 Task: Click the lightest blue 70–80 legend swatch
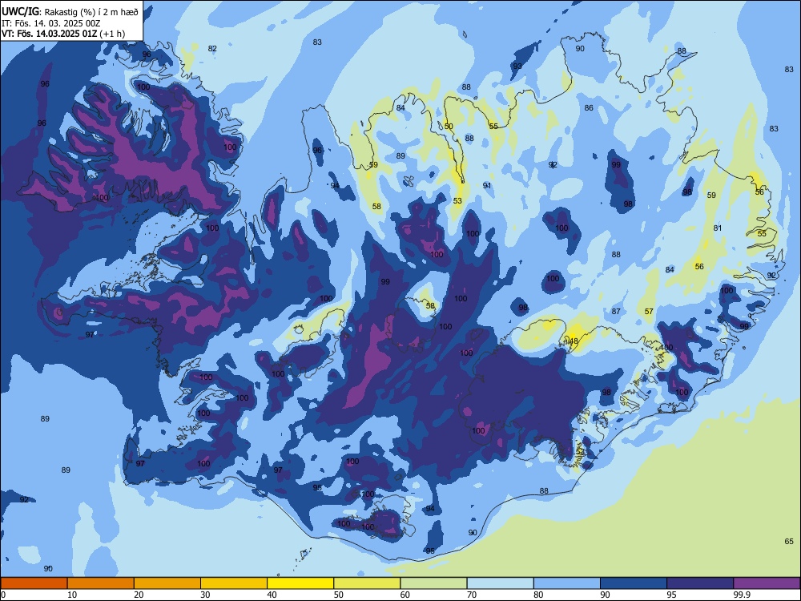(x=500, y=583)
